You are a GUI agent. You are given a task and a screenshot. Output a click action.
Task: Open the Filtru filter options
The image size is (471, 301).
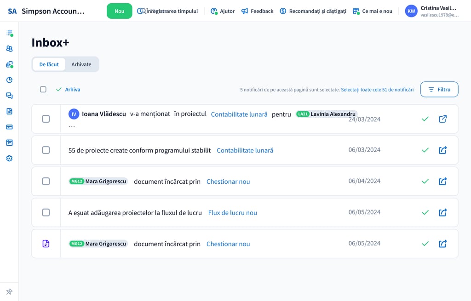pyautogui.click(x=439, y=90)
